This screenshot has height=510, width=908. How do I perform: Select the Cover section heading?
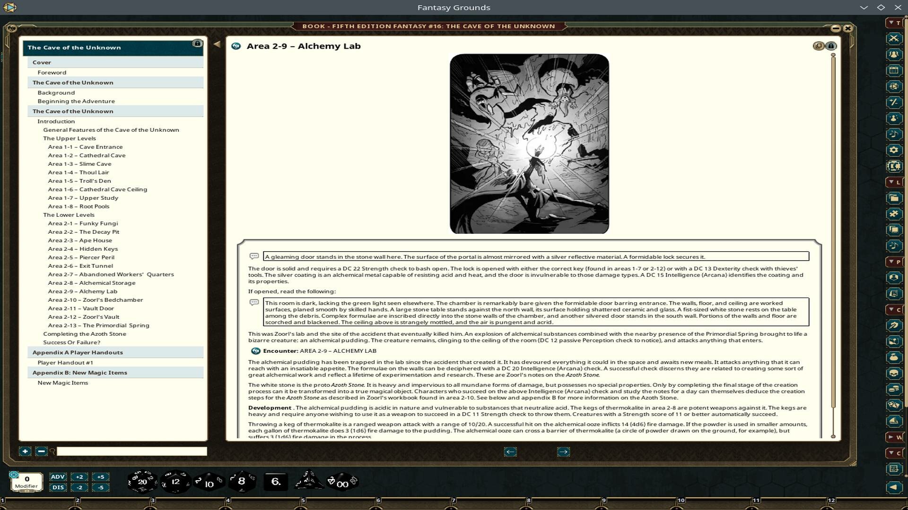point(42,62)
